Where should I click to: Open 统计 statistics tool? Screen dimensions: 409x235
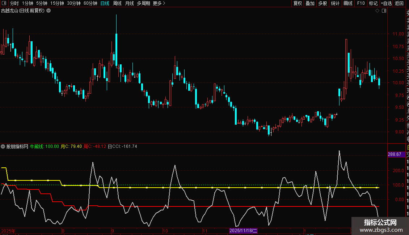pos(335,3)
